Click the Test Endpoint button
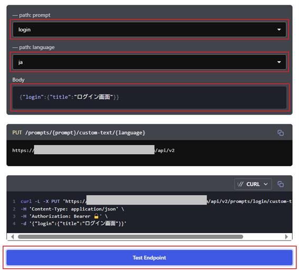 click(x=149, y=258)
